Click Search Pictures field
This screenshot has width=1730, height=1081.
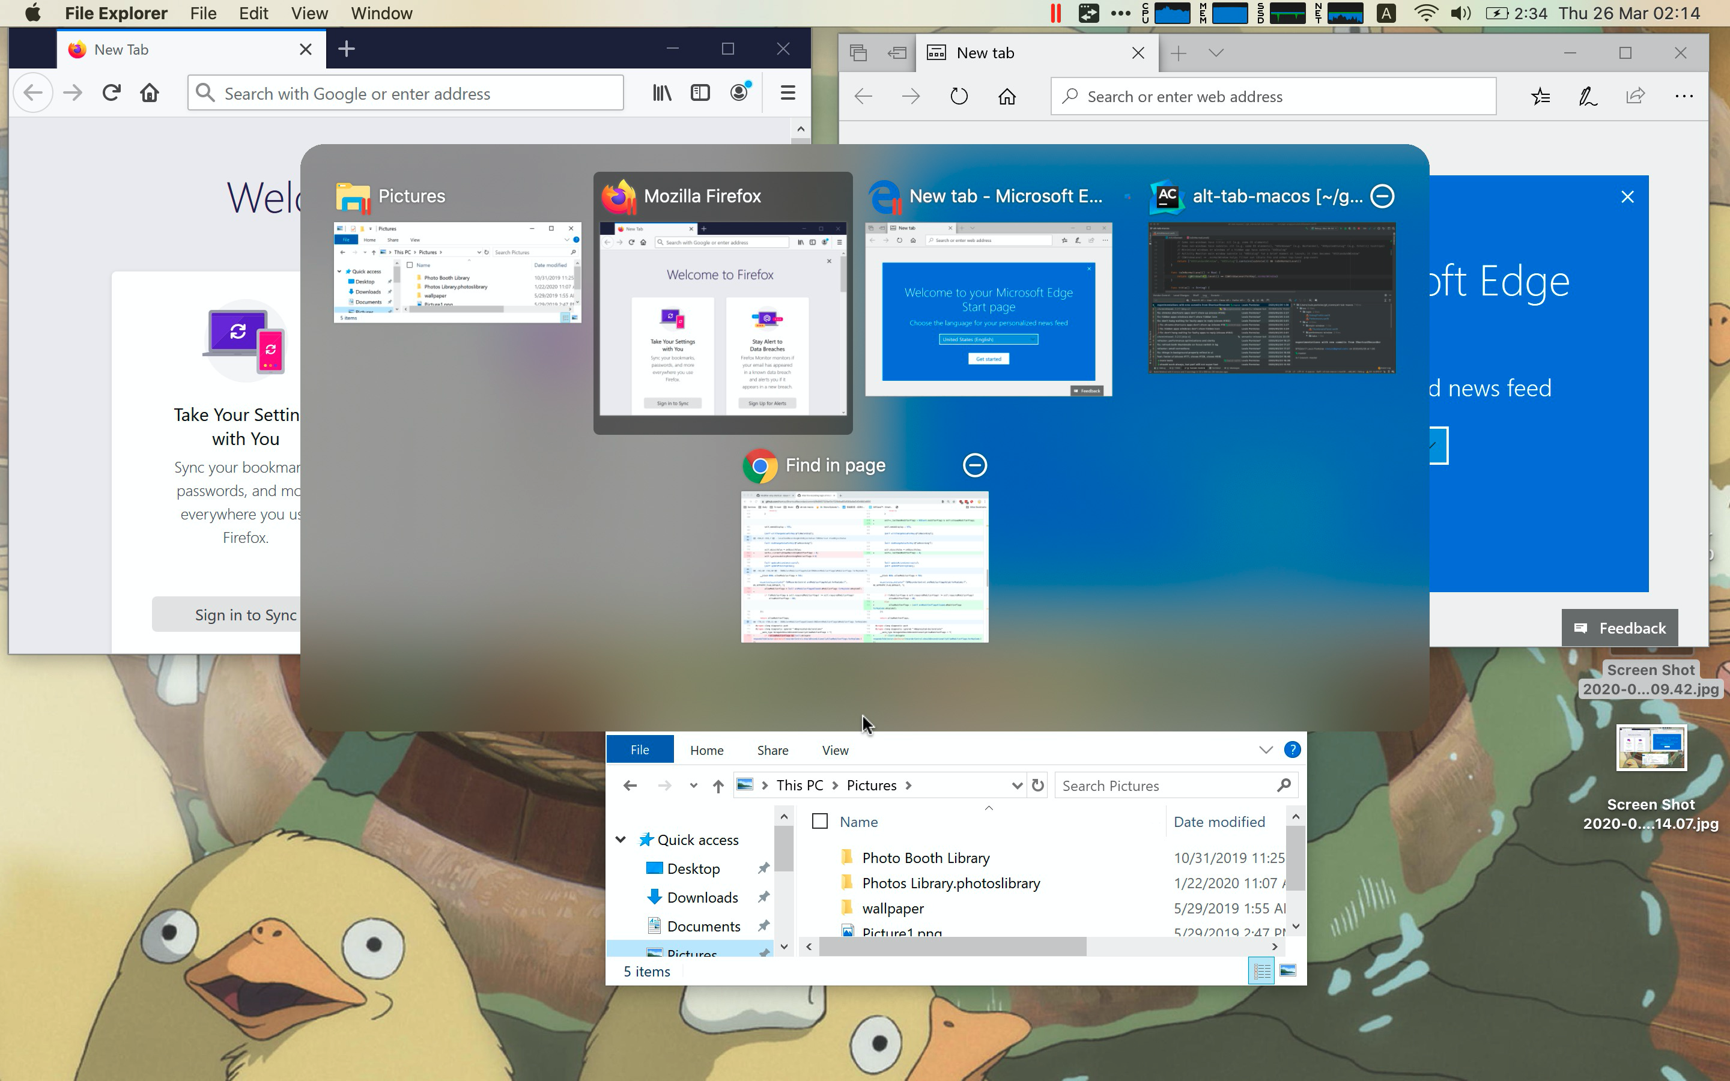1175,786
